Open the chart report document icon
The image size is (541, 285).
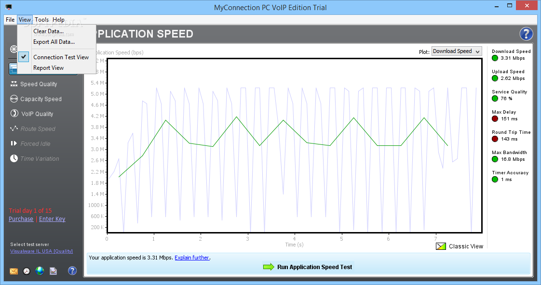point(53,271)
